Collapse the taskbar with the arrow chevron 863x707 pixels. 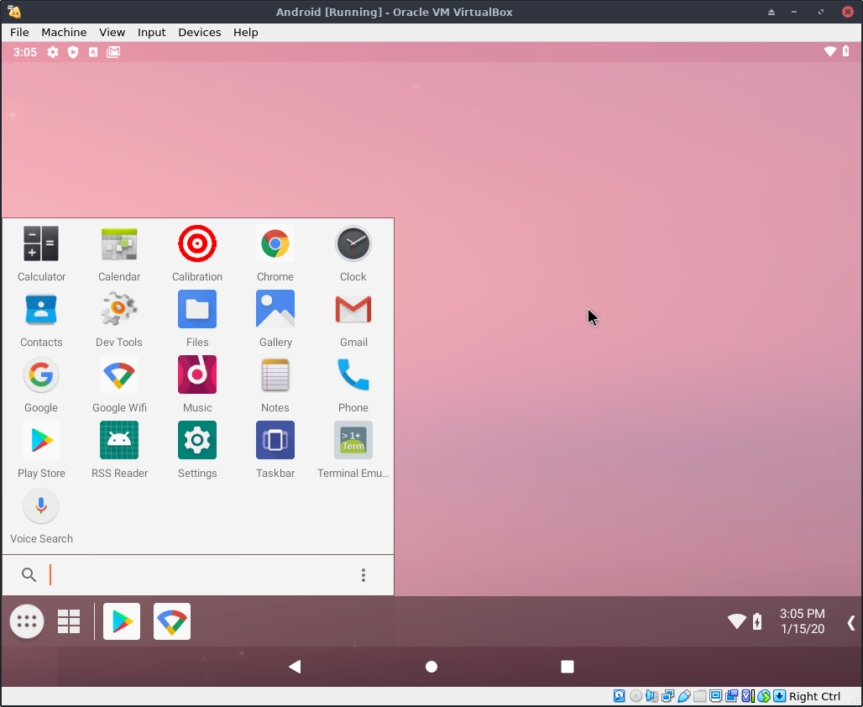(x=850, y=623)
